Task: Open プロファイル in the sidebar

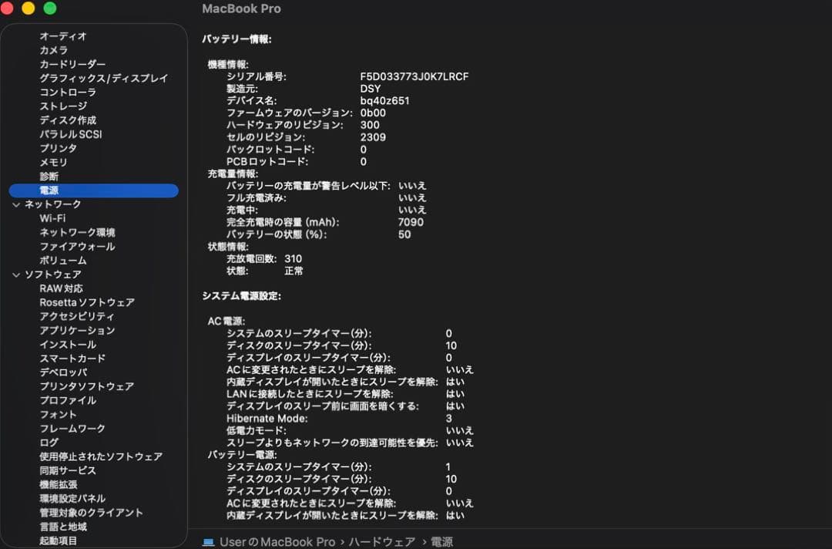Action: [x=68, y=400]
